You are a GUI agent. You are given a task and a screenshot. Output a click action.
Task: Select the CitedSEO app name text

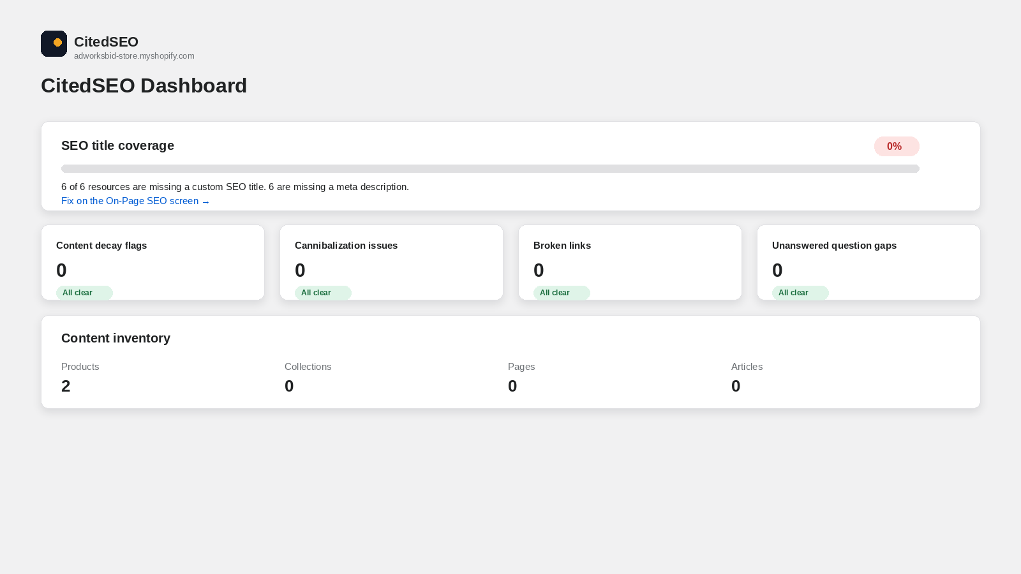(x=106, y=41)
